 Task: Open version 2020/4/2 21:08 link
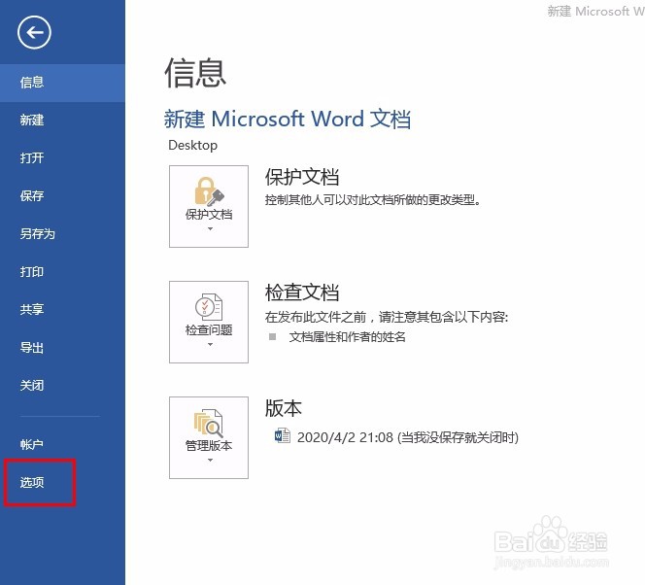(408, 437)
